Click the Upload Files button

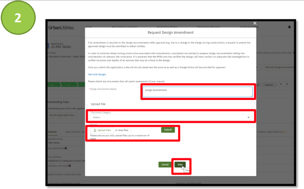pos(102,130)
